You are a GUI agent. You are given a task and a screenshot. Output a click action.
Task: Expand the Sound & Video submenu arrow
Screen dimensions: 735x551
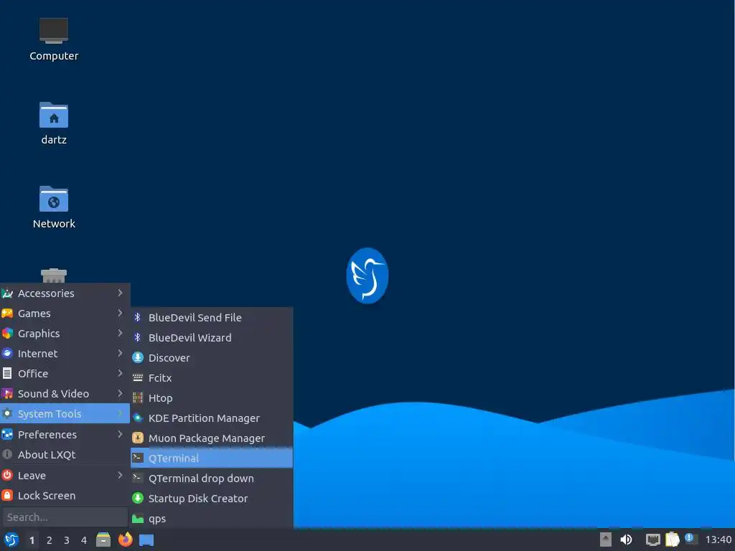click(120, 394)
